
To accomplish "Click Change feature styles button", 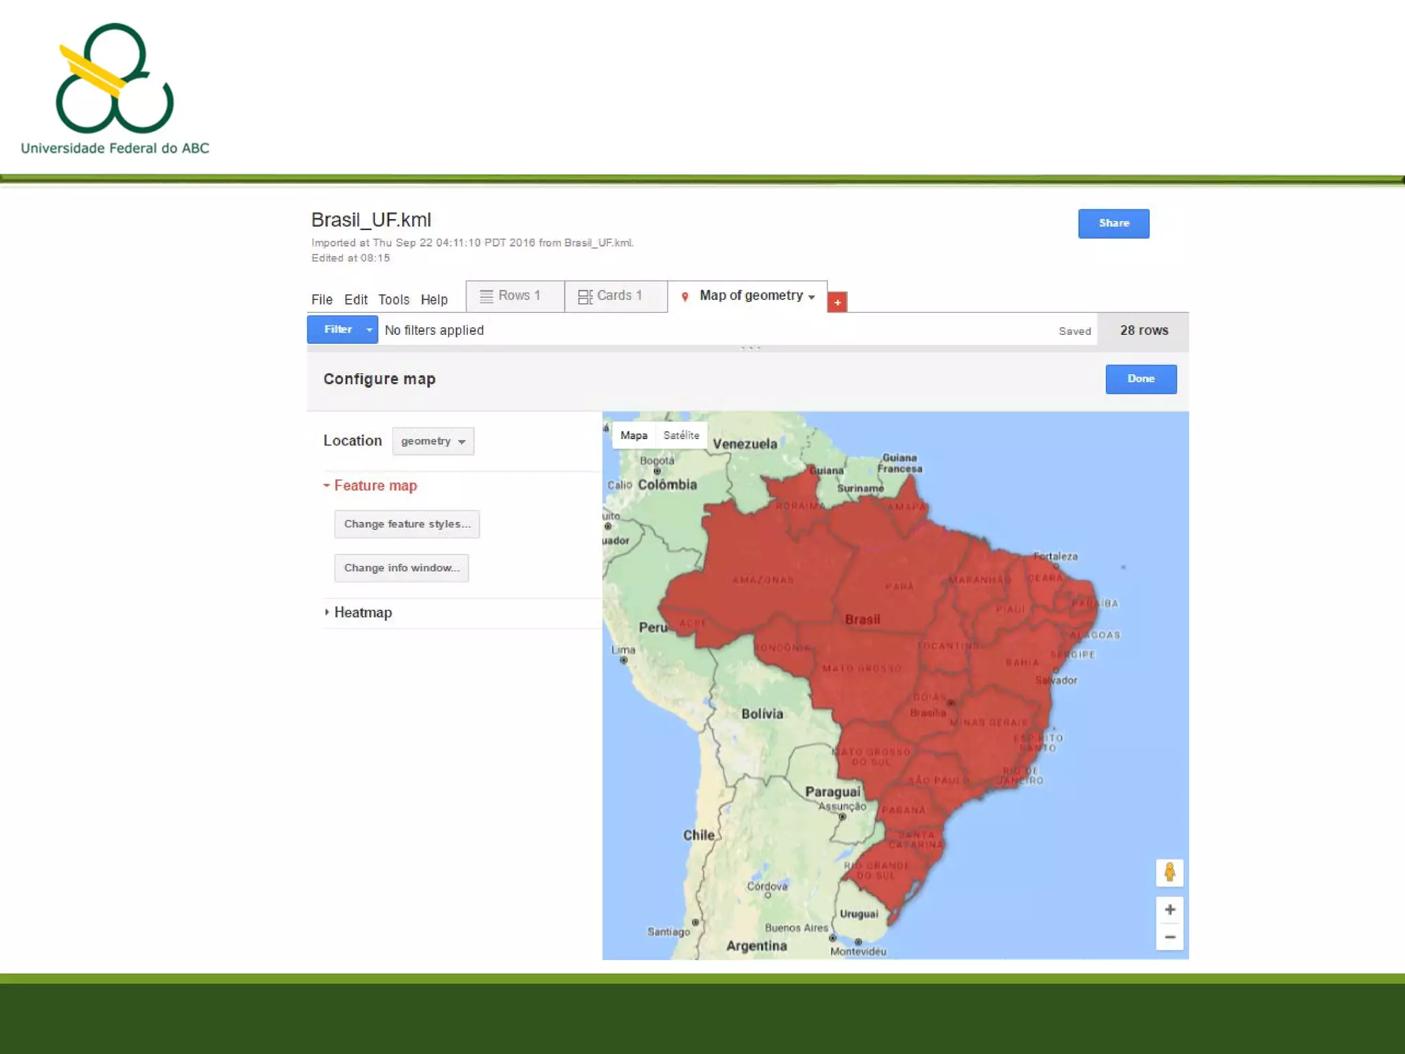I will 407,524.
